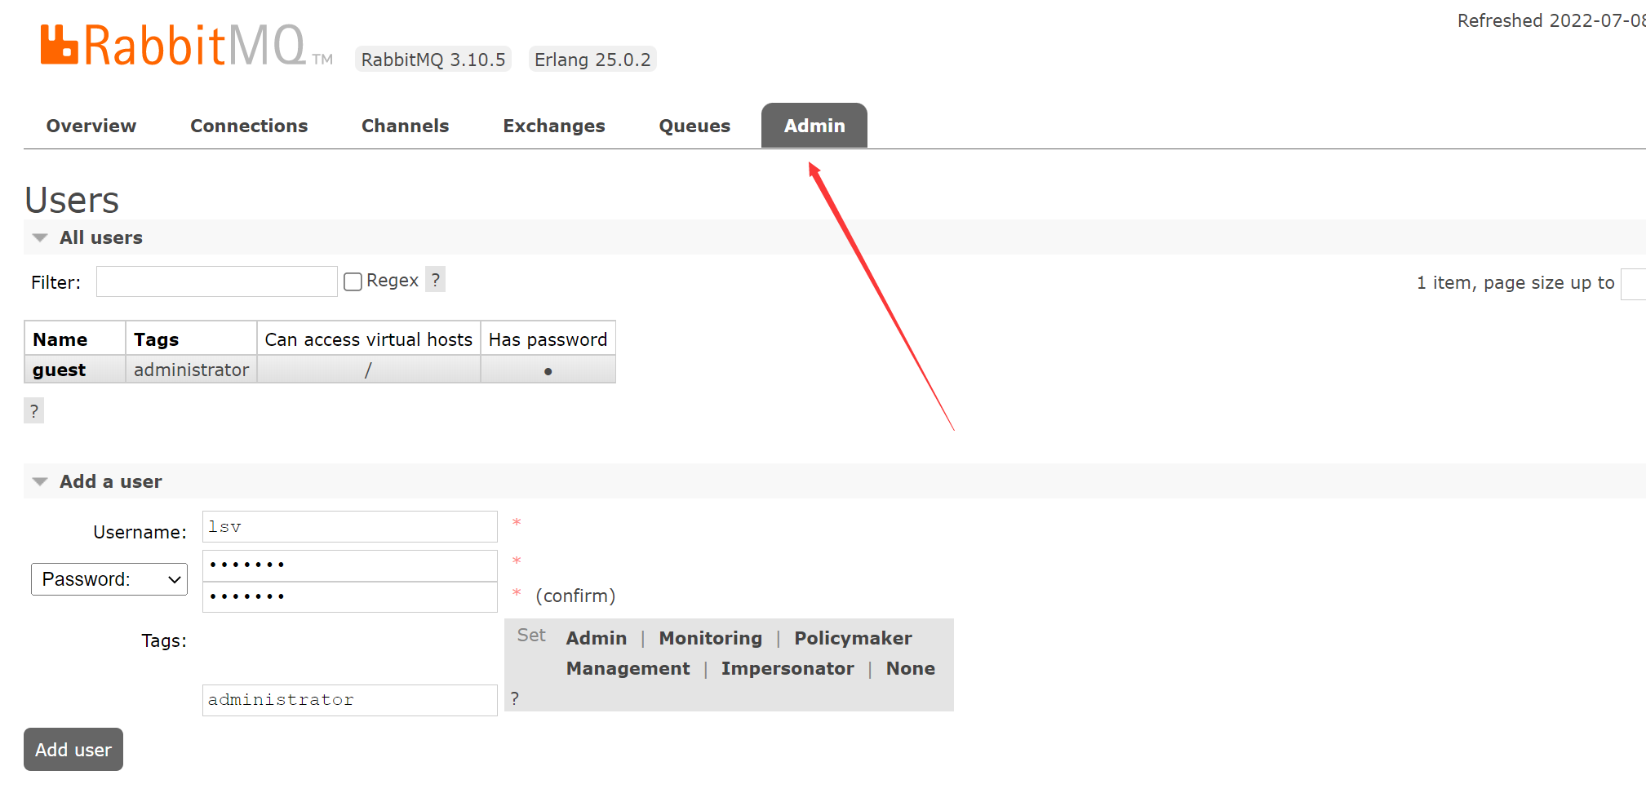Click the Erlang 25.0.2 version badge
1646x793 pixels.
click(x=592, y=60)
